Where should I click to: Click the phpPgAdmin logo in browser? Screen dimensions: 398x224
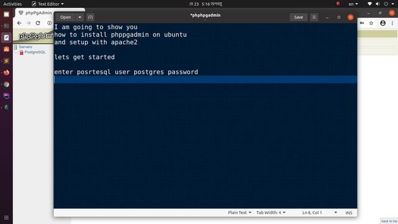pos(36,36)
